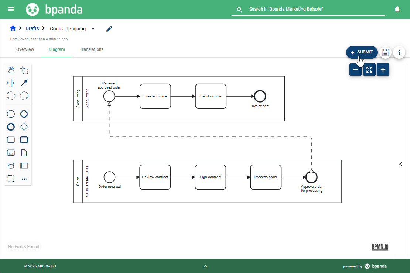This screenshot has height=273, width=410.
Task: Select the Sales: Inside Sales lane label
Action: coord(87,181)
